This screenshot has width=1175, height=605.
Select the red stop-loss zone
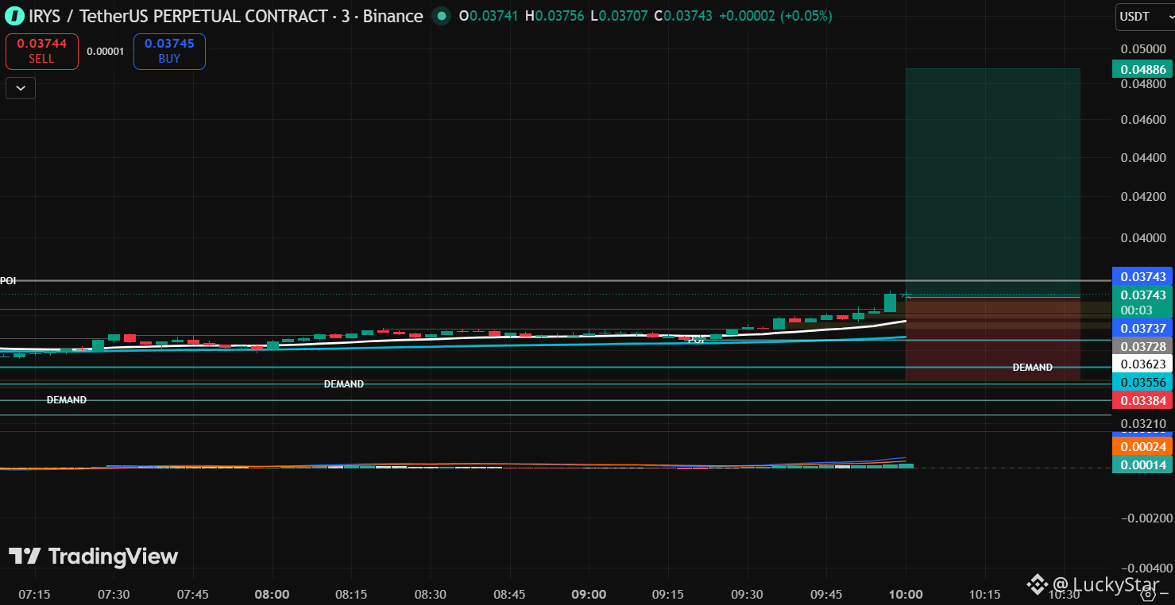pyautogui.click(x=992, y=339)
